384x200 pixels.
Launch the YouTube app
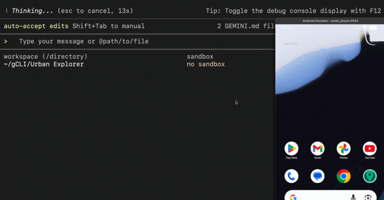(370, 149)
